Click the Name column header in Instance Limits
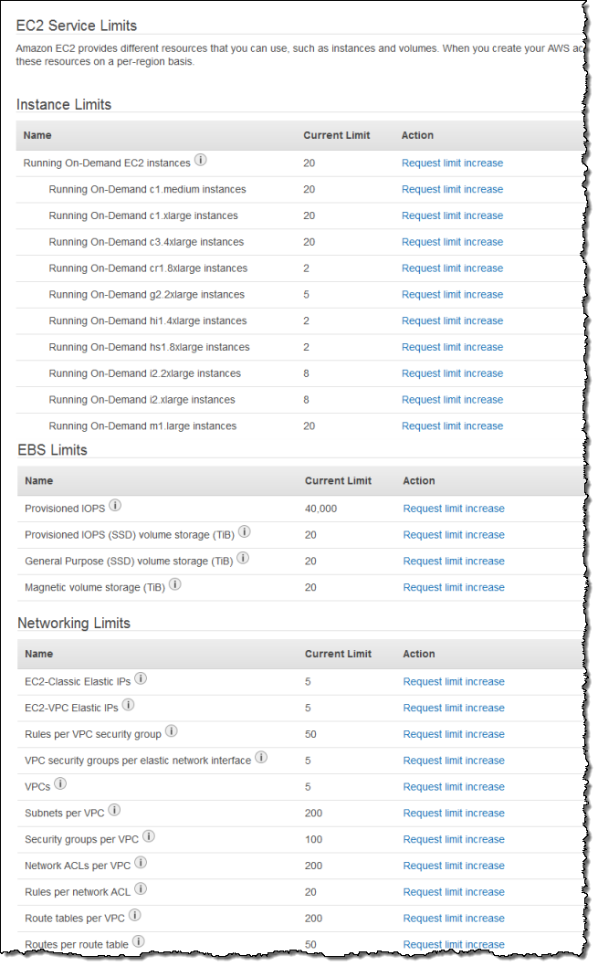 (37, 135)
